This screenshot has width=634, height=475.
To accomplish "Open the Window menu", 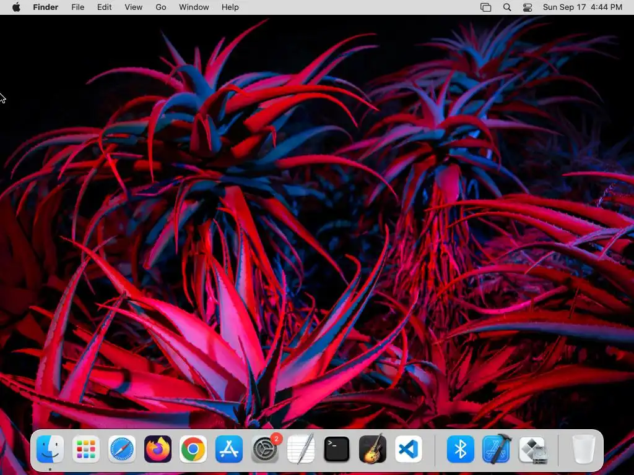I will 194,7.
